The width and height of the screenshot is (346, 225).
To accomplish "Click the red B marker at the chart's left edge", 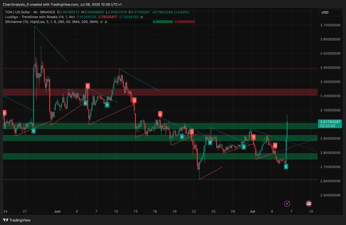I will pos(4,113).
